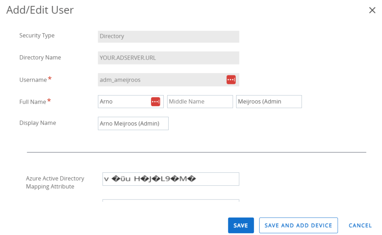Screen dimensions: 382x235
Task: Click the Username label text
Action: point(33,80)
